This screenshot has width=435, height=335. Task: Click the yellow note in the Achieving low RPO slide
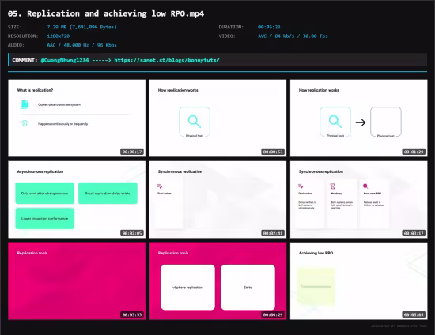pyautogui.click(x=316, y=286)
